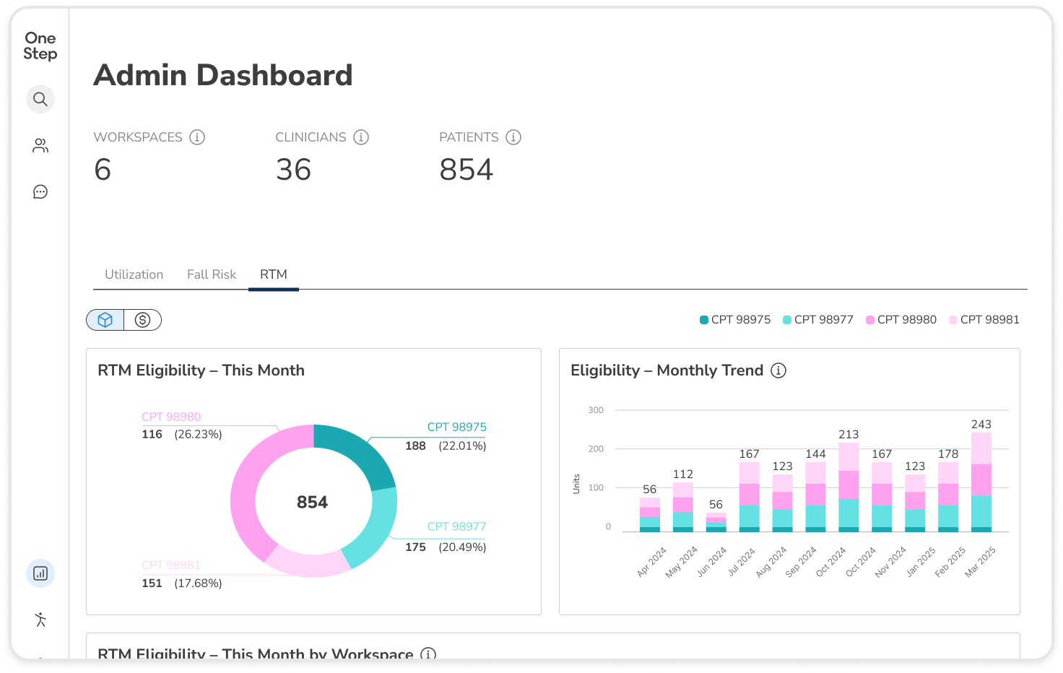Click the Clinicians count 36

[x=293, y=170]
